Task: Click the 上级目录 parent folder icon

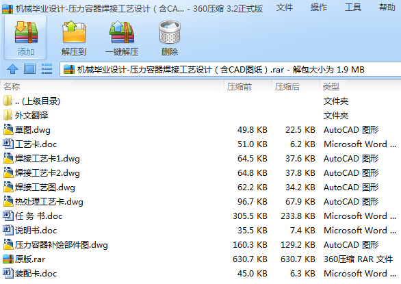Action: tap(8, 101)
